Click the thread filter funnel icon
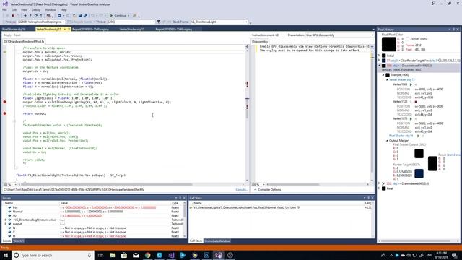This screenshot has width=462, height=260. pyautogui.click(x=159, y=22)
